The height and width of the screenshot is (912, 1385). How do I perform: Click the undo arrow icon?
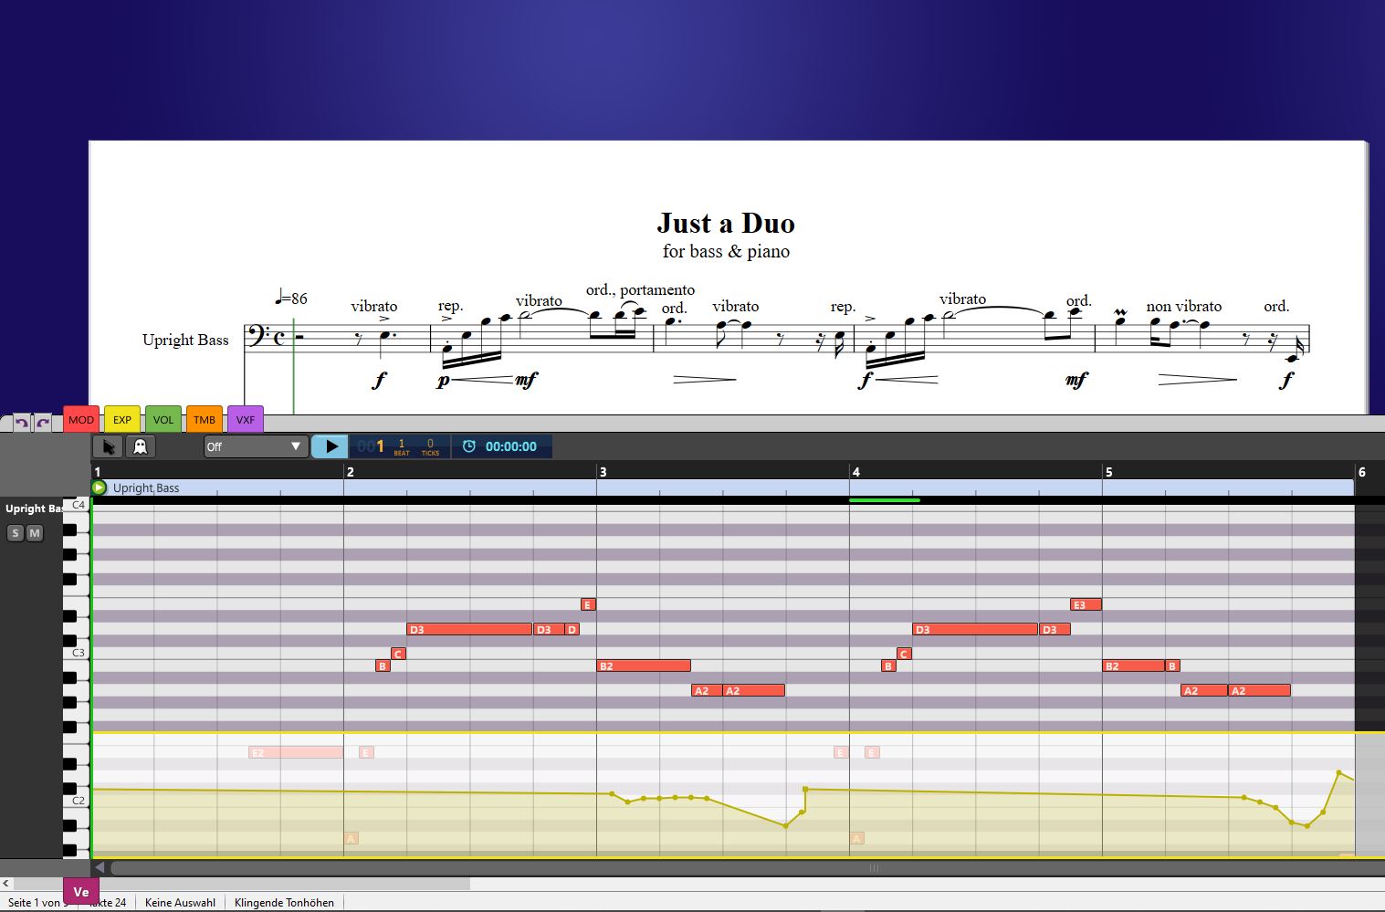[x=21, y=423]
